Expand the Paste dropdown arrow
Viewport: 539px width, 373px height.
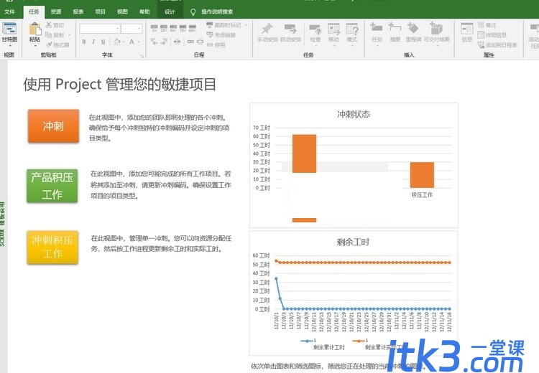coord(34,46)
